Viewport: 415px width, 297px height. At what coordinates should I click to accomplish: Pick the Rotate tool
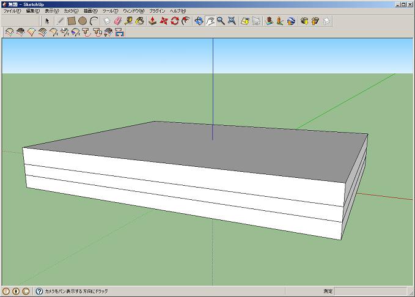[175, 21]
